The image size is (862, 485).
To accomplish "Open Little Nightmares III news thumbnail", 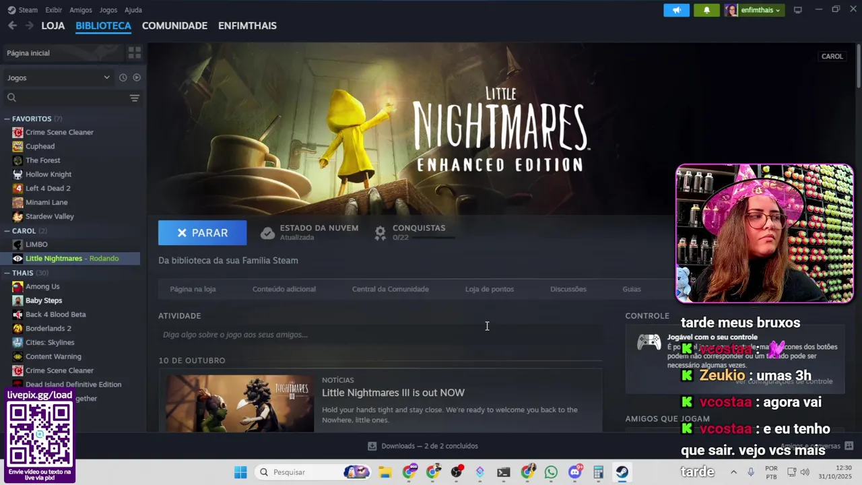I will tap(240, 403).
